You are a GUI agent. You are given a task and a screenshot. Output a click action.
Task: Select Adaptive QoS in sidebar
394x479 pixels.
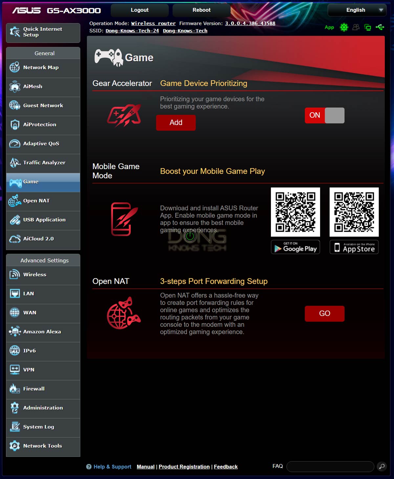(x=43, y=144)
